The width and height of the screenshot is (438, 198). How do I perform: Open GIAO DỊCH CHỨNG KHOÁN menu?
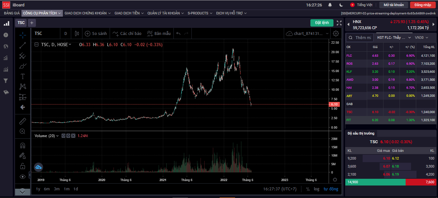(x=88, y=13)
